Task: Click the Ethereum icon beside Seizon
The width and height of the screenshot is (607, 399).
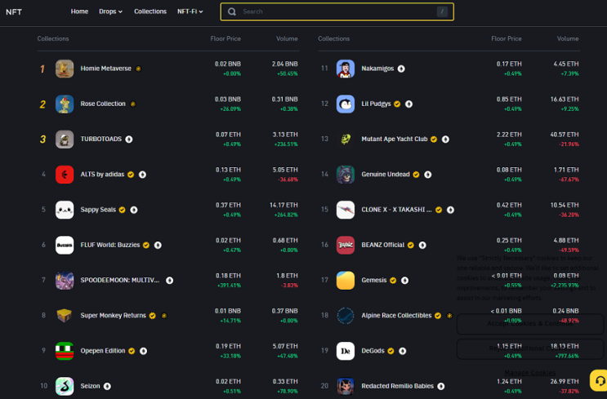Action: click(x=107, y=386)
